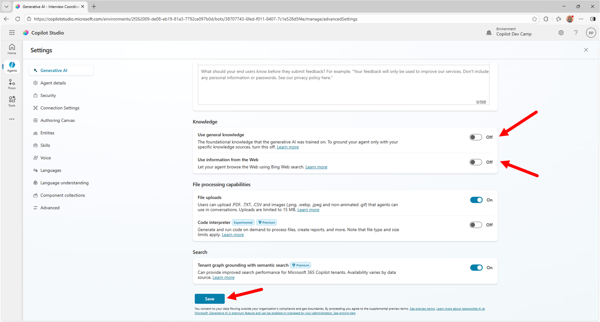Open Tools from the left navigation rail
This screenshot has height=322, width=600.
(12, 101)
